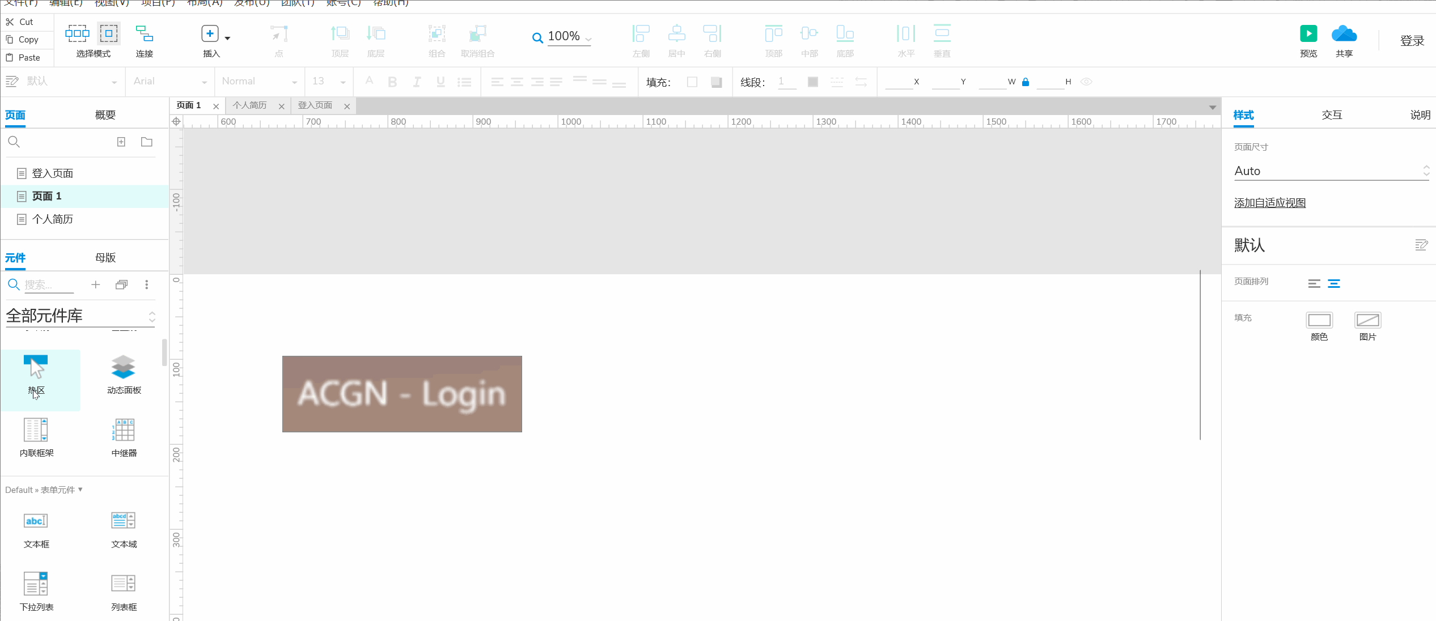Toggle bold formatting
Image resolution: width=1436 pixels, height=621 pixels.
(392, 82)
